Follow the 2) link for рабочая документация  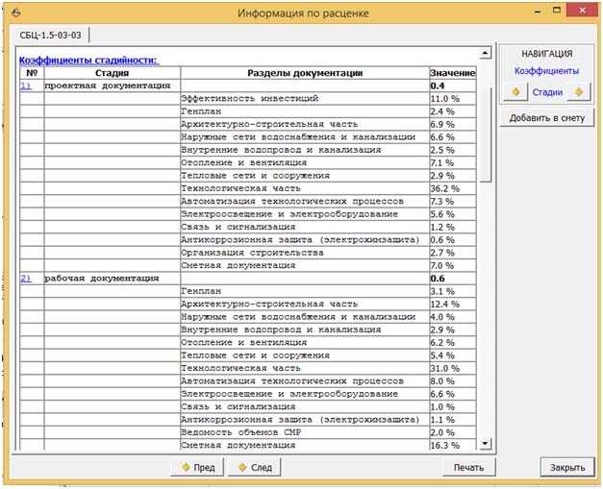26,279
